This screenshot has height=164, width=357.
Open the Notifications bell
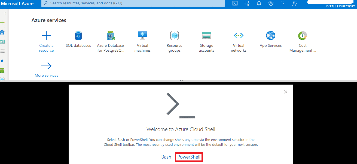pos(259,3)
